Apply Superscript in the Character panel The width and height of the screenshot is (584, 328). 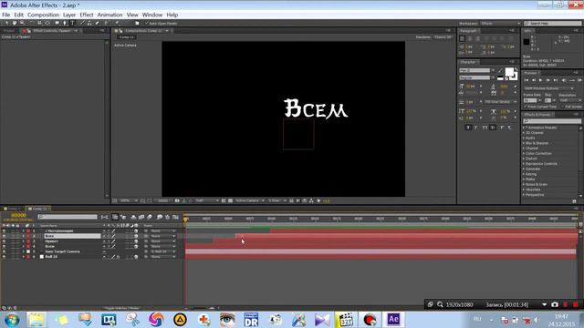pyautogui.click(x=501, y=128)
